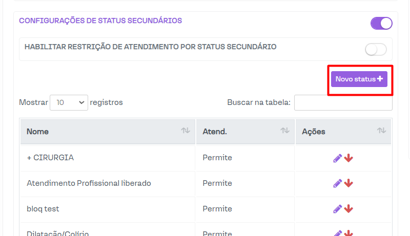This screenshot has width=410, height=236.
Task: Sort the table by Ações column
Action: coord(381,132)
